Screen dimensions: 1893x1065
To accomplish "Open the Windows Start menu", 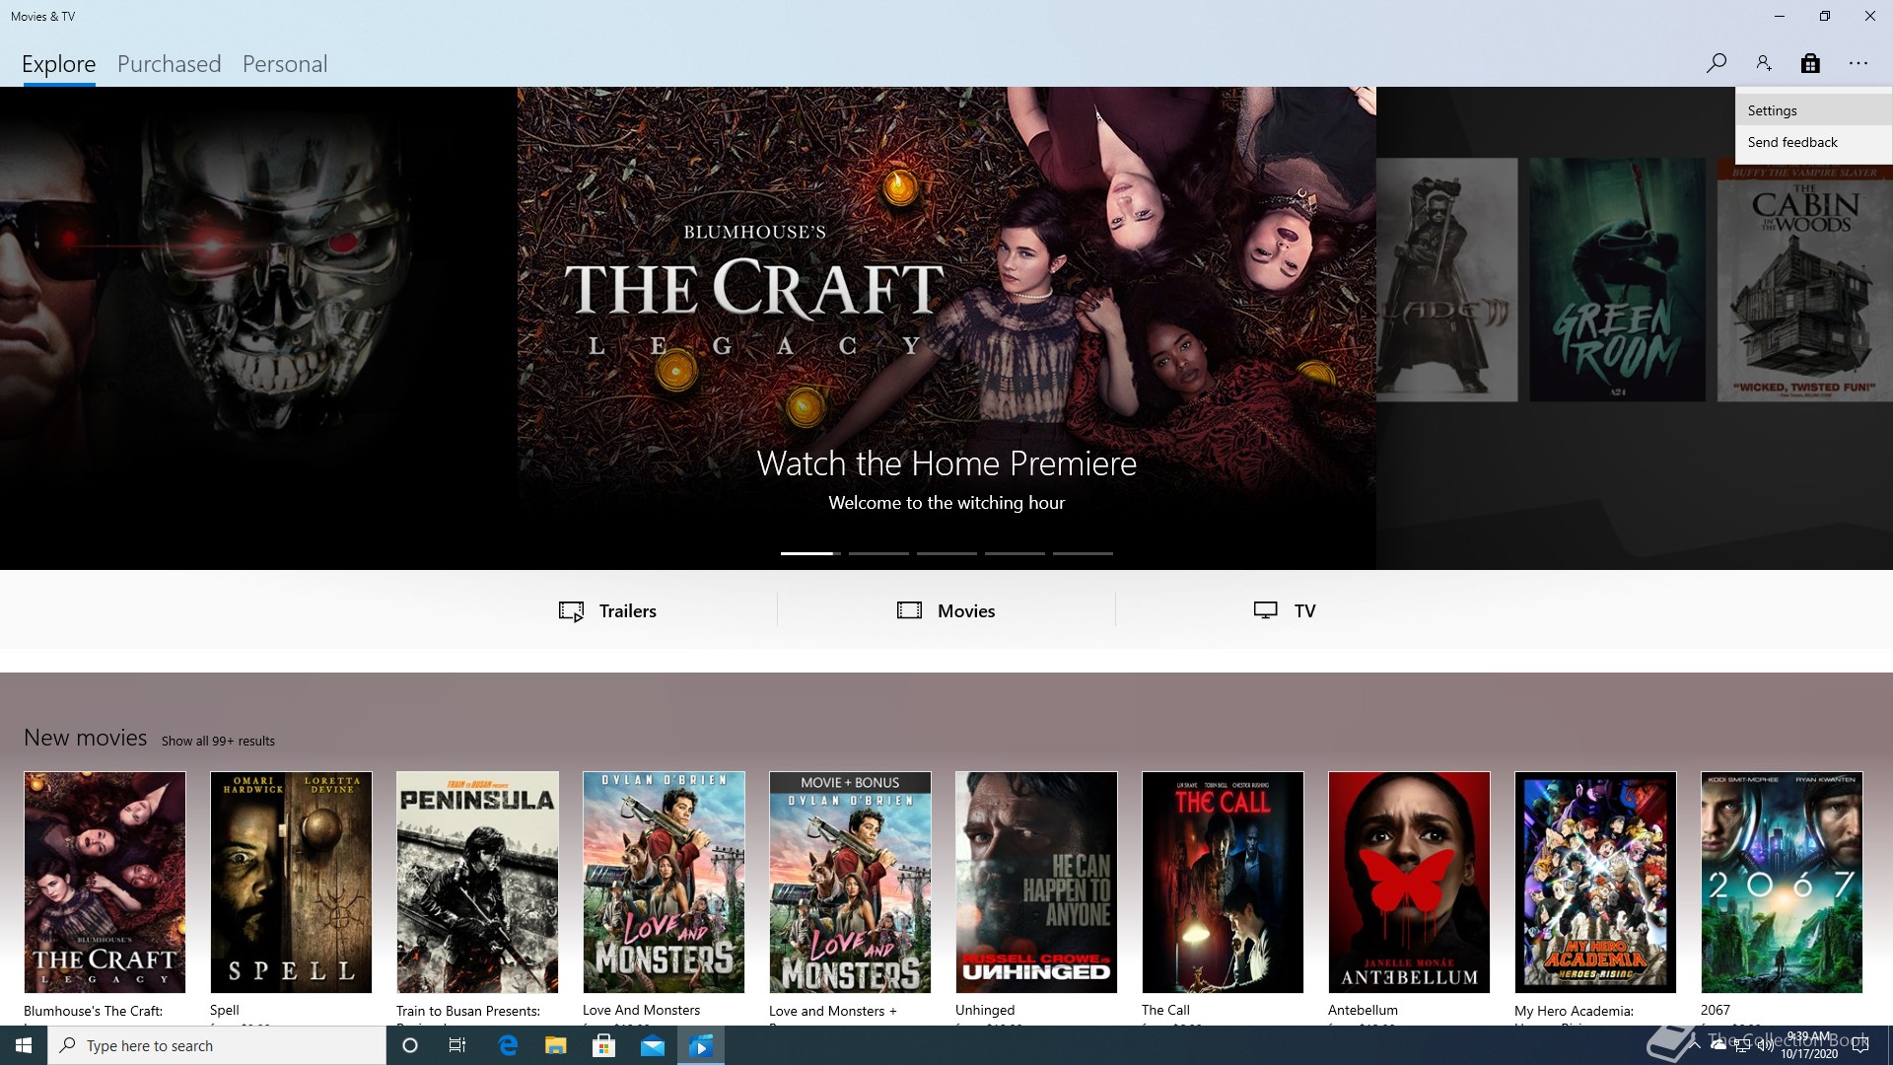I will click(x=24, y=1045).
